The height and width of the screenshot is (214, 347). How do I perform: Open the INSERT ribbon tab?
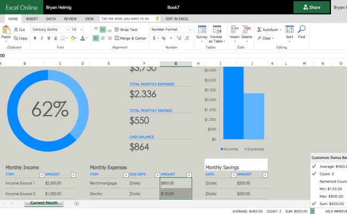tap(32, 19)
